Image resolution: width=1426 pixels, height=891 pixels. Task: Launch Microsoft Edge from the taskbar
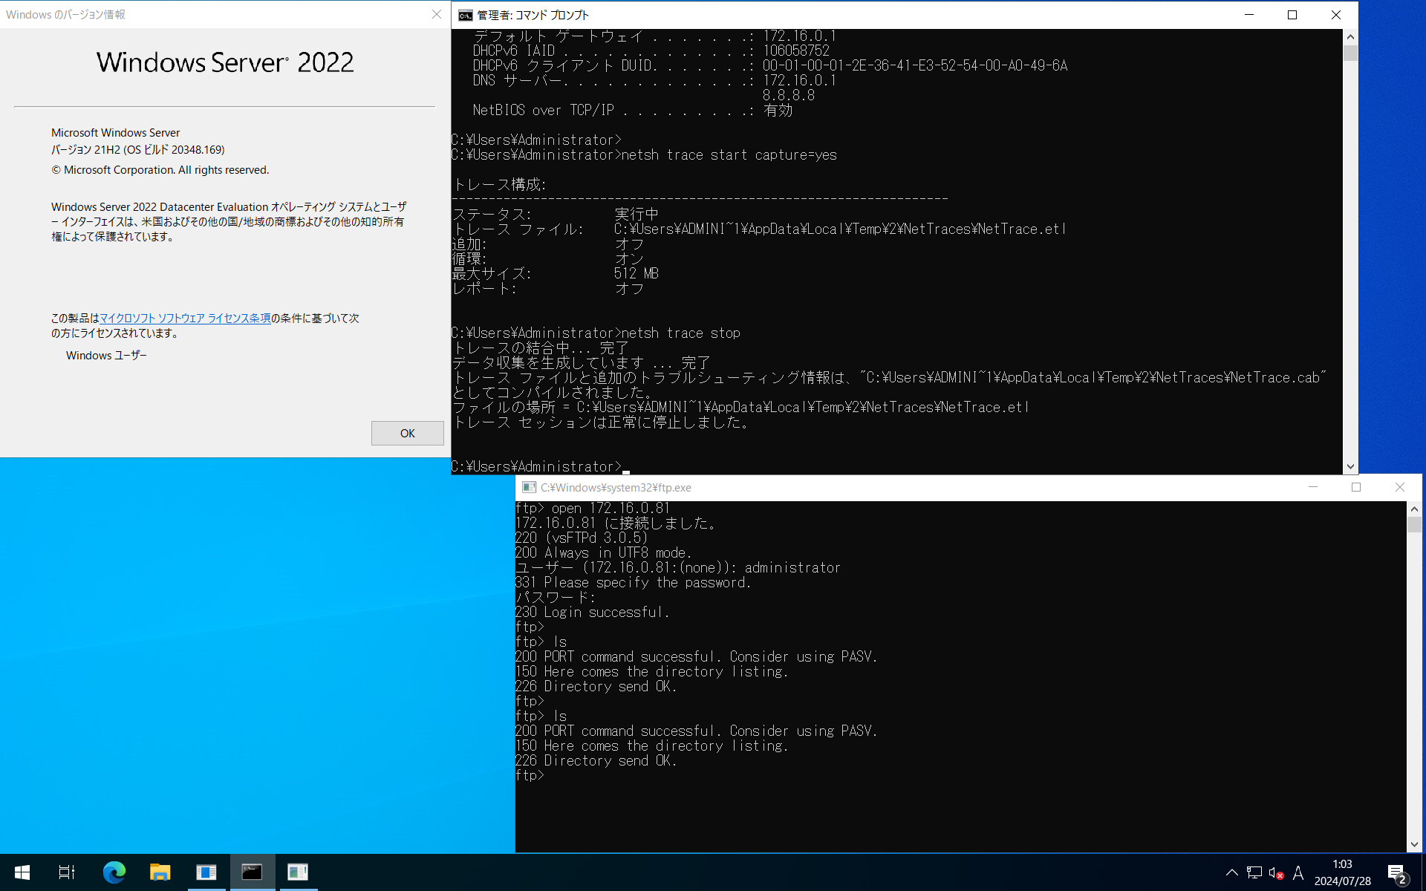pyautogui.click(x=114, y=872)
